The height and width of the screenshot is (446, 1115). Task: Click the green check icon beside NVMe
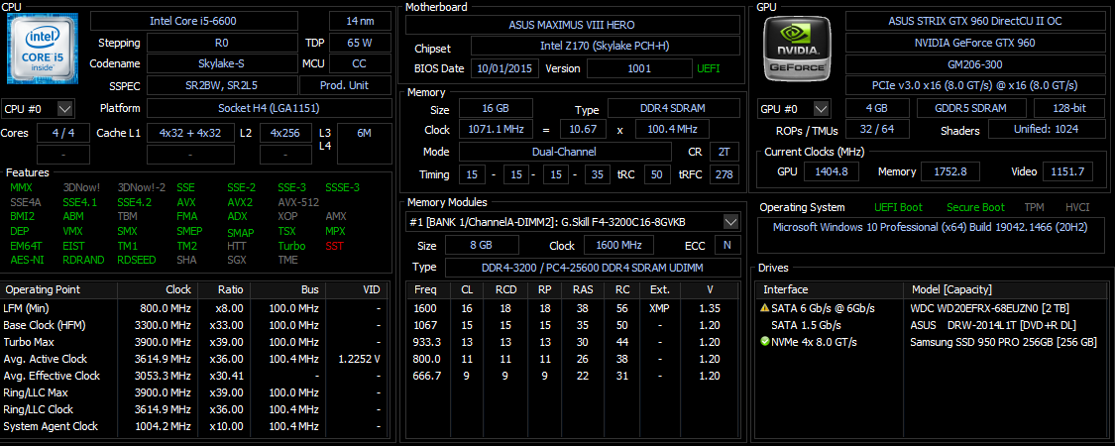[765, 342]
